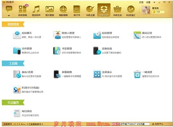Start 全屏演示 full screen demo
This screenshot has height=127, width=173.
tap(108, 74)
